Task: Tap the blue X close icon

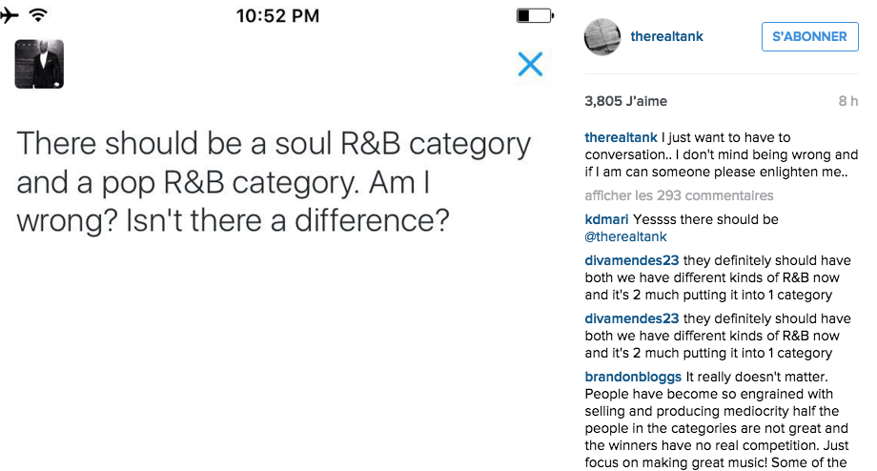Action: click(x=530, y=64)
